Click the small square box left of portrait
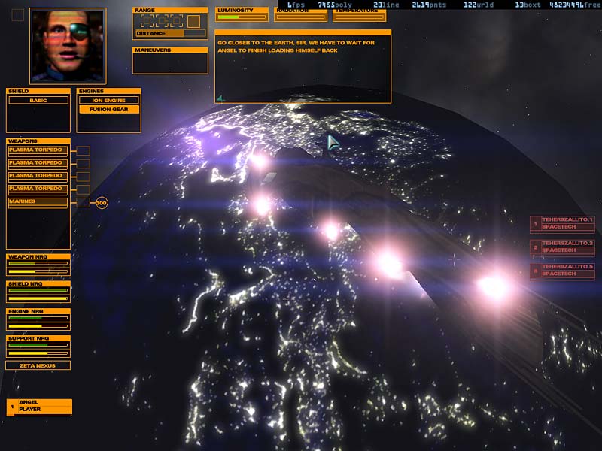The height and width of the screenshot is (451, 602). click(x=17, y=15)
